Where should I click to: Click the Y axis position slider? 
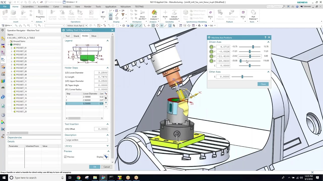pyautogui.click(x=250, y=52)
